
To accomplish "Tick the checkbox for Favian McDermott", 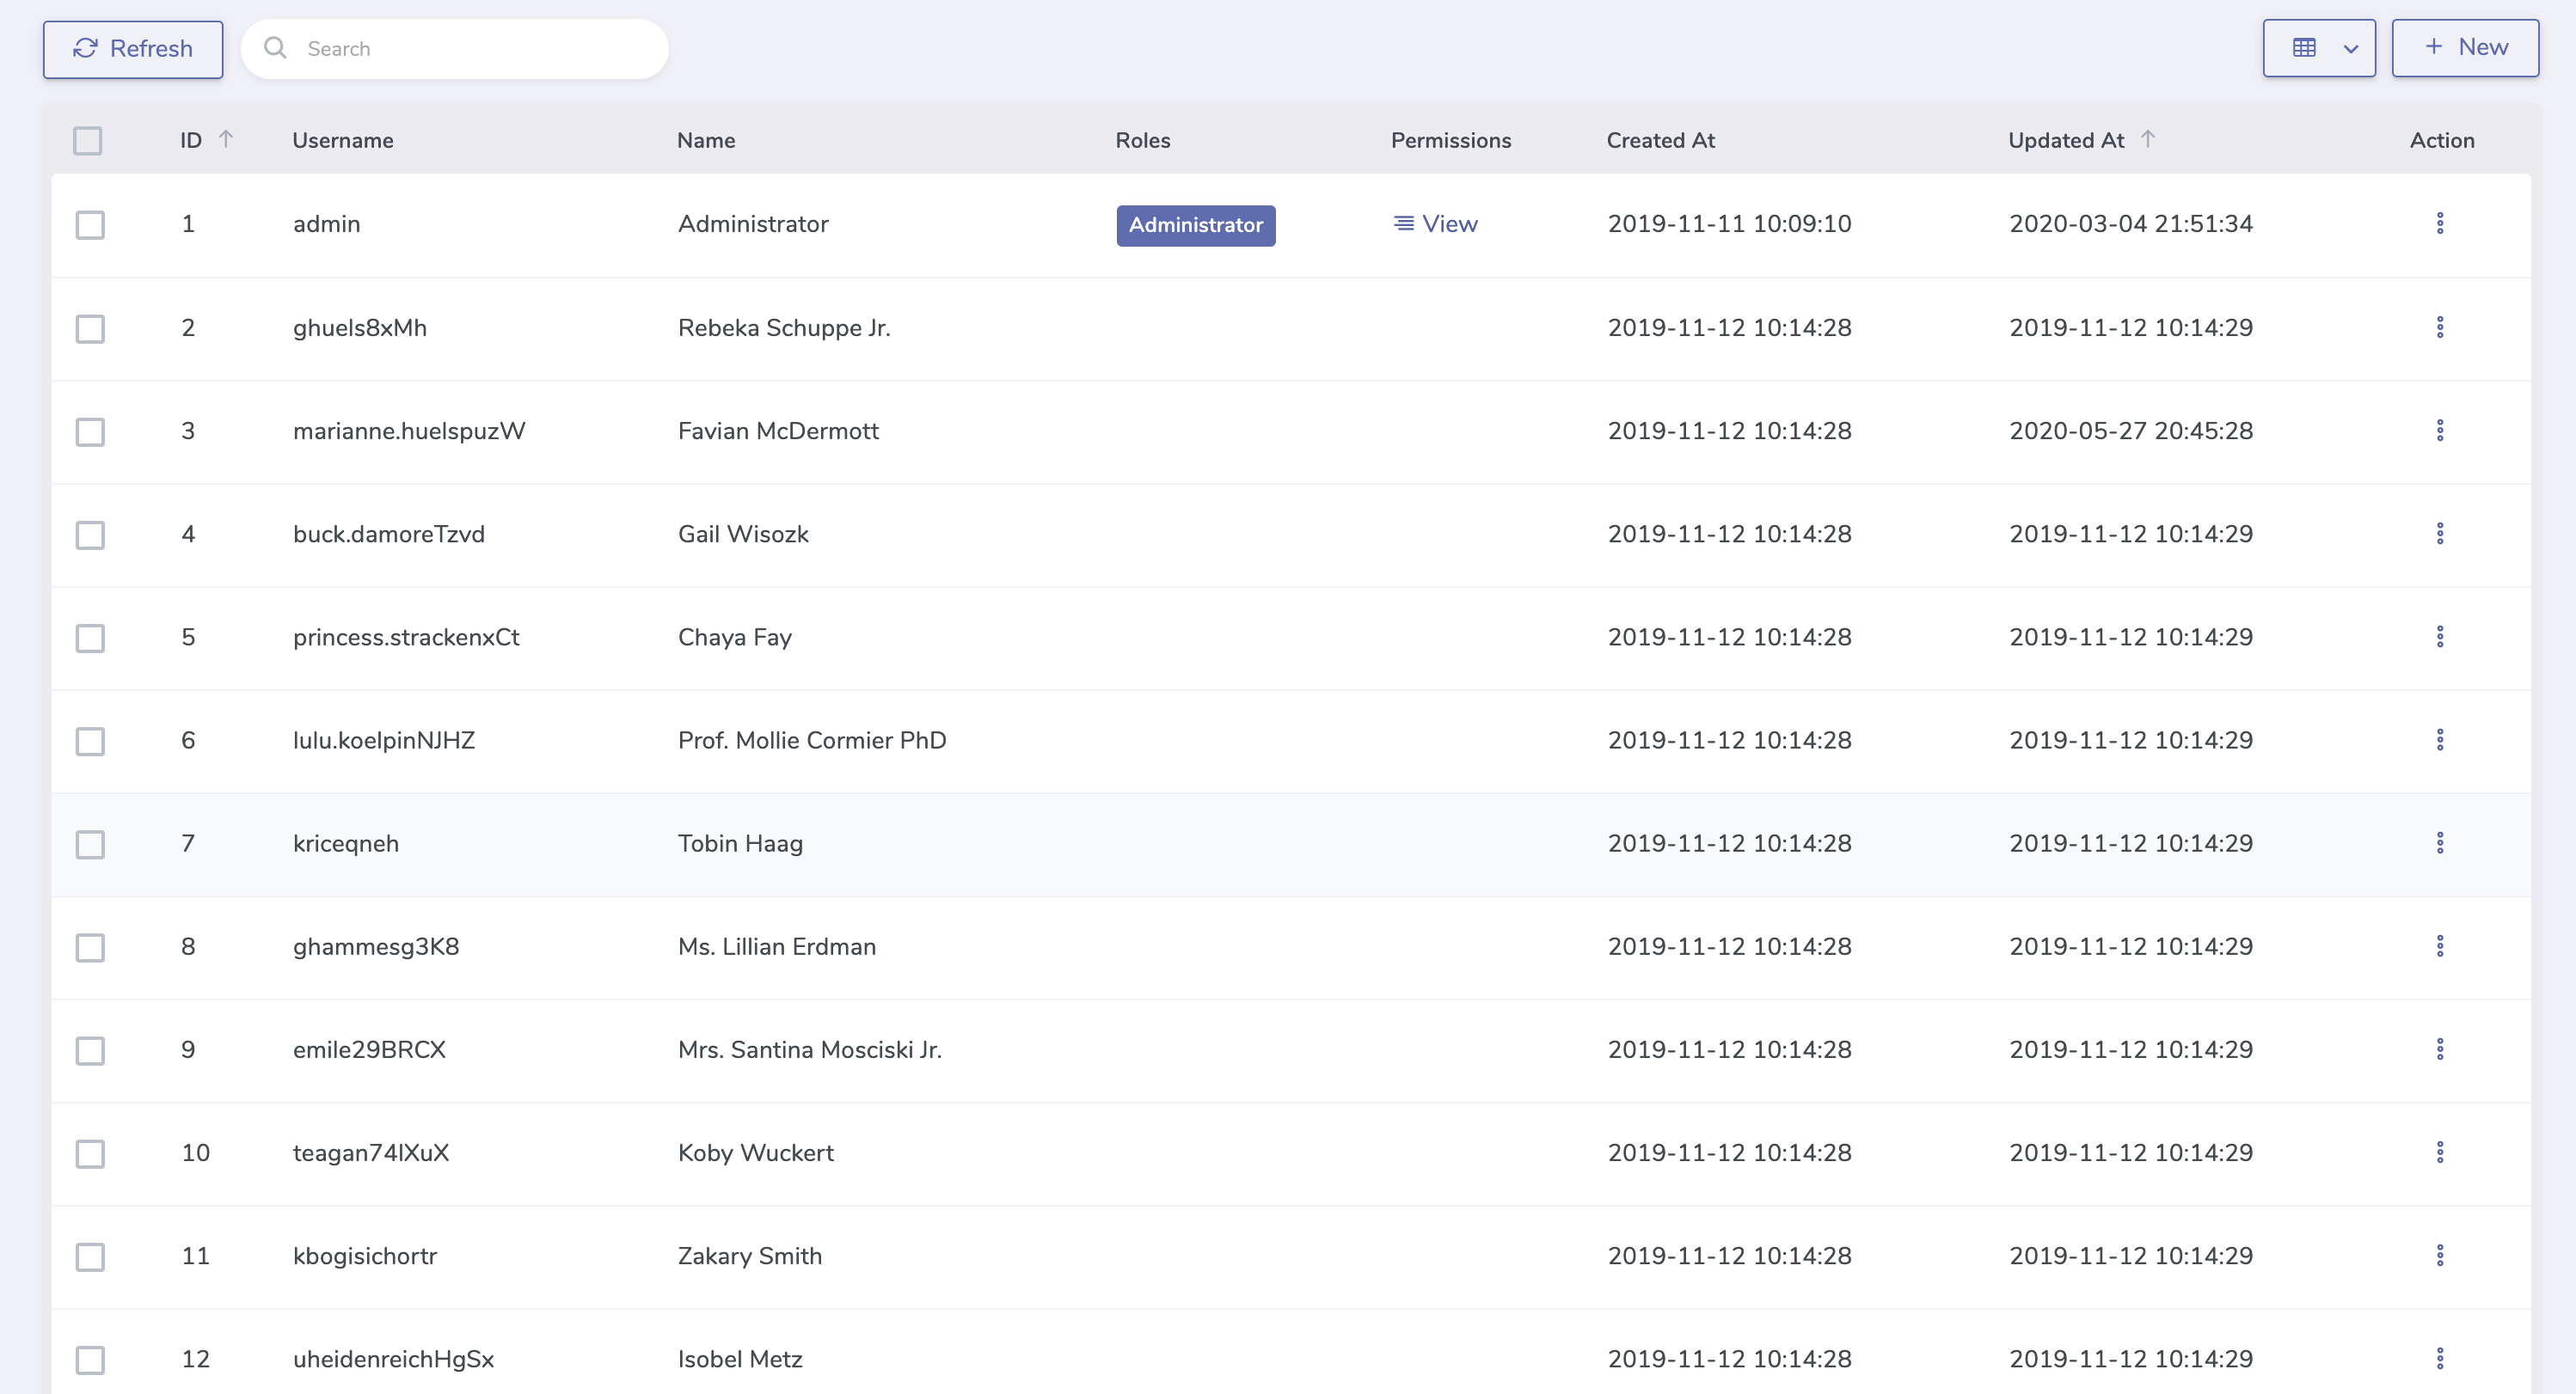I will pos(90,431).
